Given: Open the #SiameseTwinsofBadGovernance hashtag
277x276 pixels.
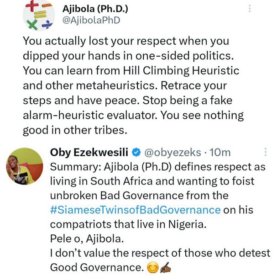Looking at the screenshot, I should point(134,211).
